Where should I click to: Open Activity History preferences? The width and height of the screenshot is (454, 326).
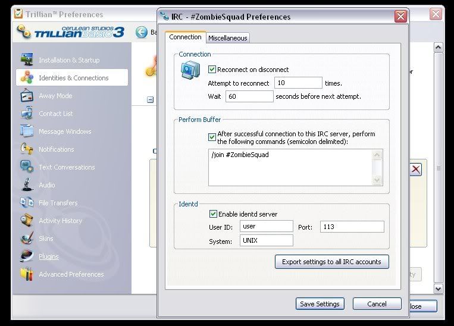click(61, 221)
